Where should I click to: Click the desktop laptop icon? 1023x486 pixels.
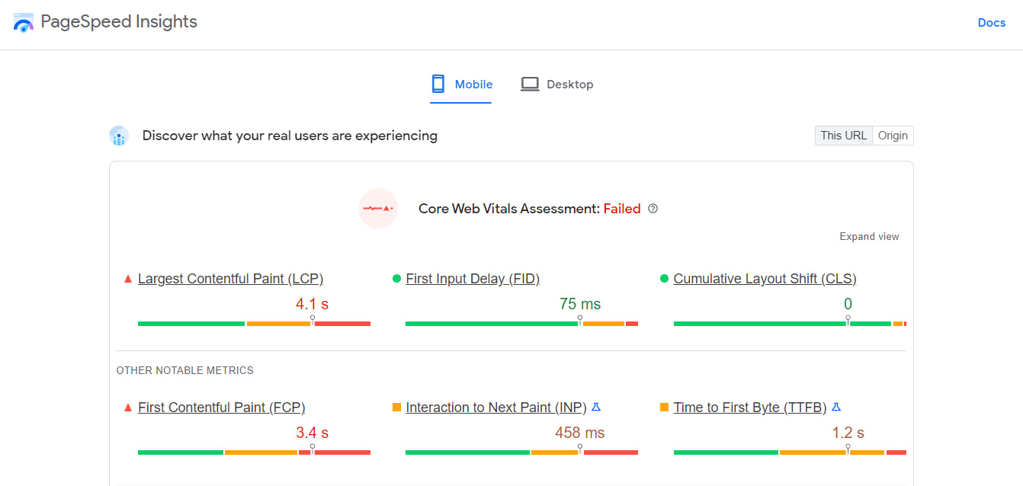click(530, 84)
